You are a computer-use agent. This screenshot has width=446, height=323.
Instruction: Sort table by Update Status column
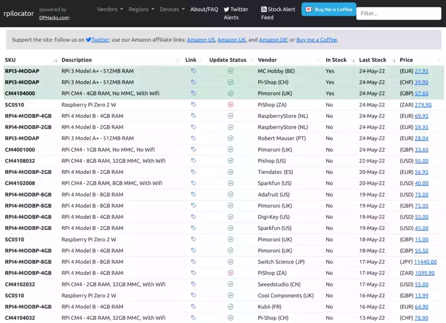[231, 60]
